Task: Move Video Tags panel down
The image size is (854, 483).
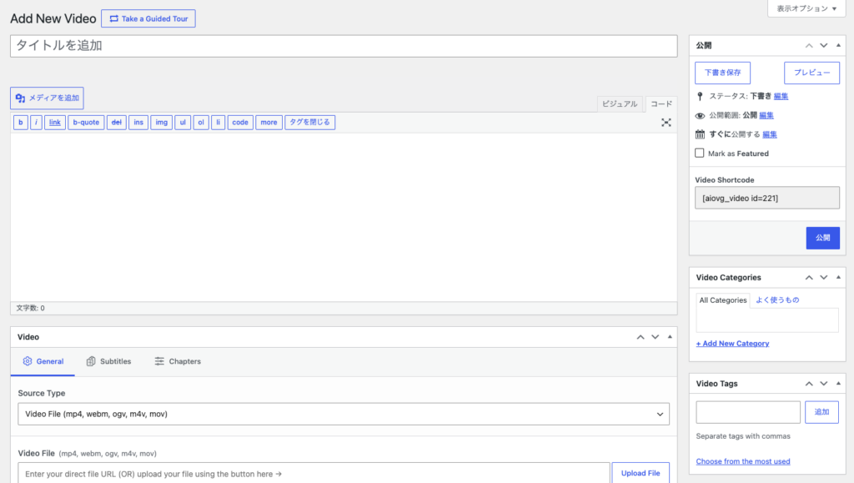Action: tap(823, 384)
